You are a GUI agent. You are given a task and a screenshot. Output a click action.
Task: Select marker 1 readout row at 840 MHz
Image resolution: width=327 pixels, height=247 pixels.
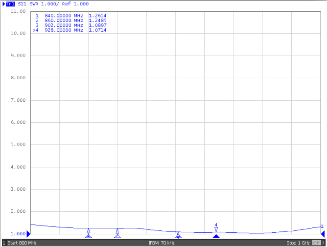coord(70,16)
